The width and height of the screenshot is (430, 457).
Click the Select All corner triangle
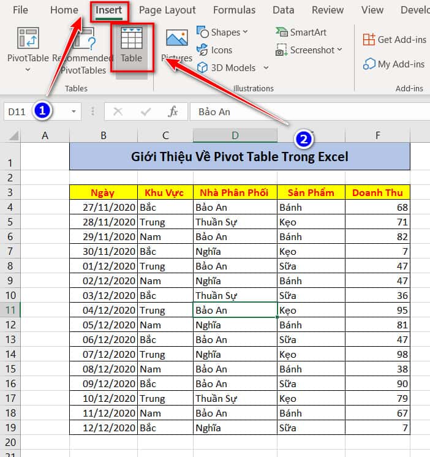(x=13, y=136)
